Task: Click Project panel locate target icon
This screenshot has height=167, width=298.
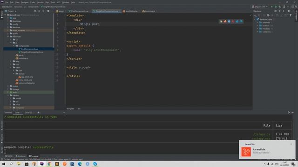Action: tap(35, 11)
